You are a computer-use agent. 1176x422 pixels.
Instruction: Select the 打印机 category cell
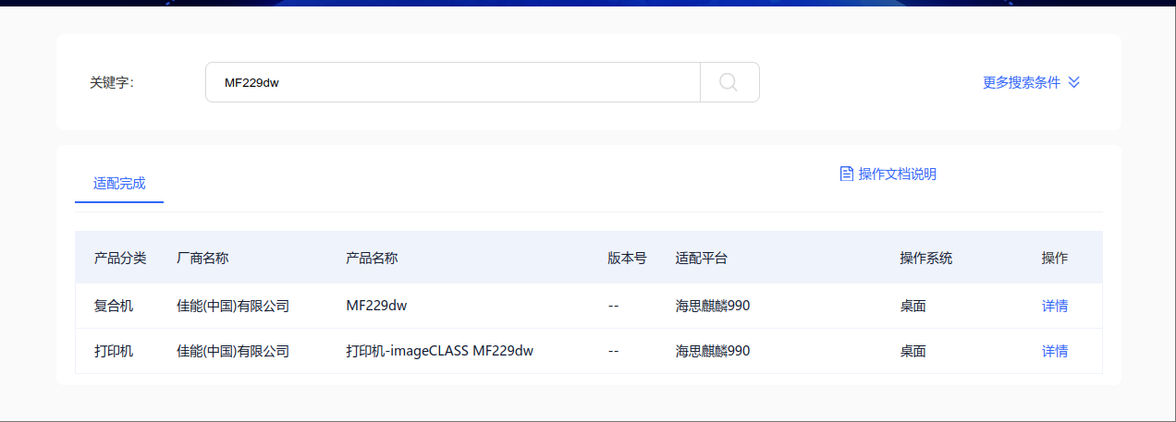pos(114,351)
